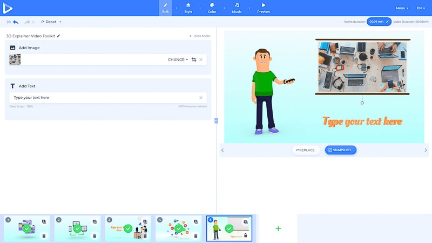The width and height of the screenshot is (432, 243).
Task: Add a new scene with the plus icon
Action: (278, 228)
